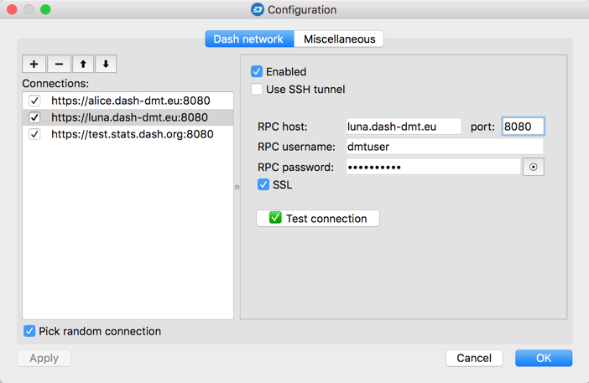The height and width of the screenshot is (383, 589).
Task: Add a new connection with plus button
Action: (x=34, y=65)
